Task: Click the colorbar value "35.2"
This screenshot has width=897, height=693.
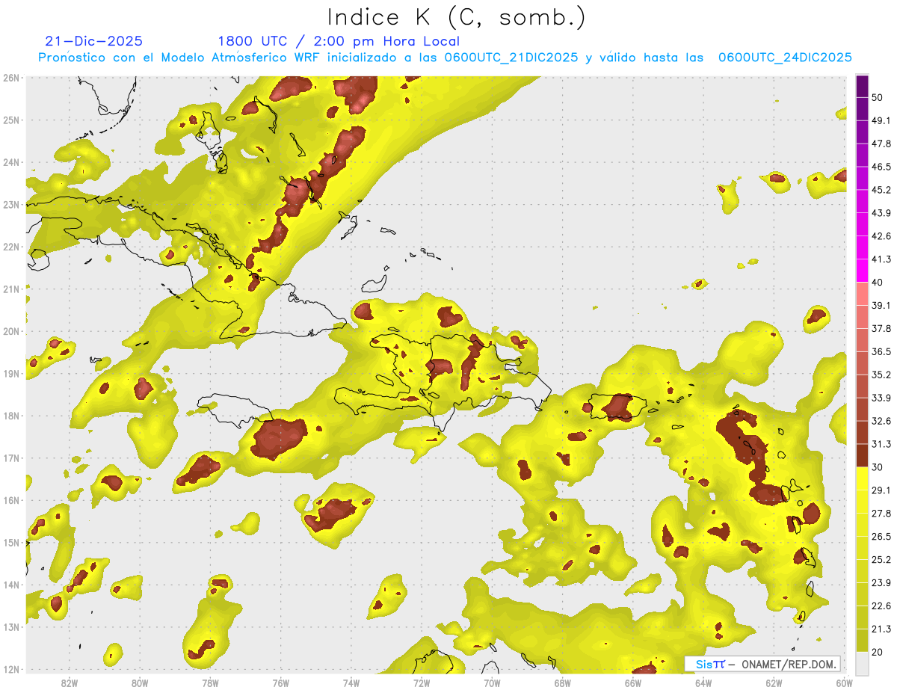Action: point(881,375)
